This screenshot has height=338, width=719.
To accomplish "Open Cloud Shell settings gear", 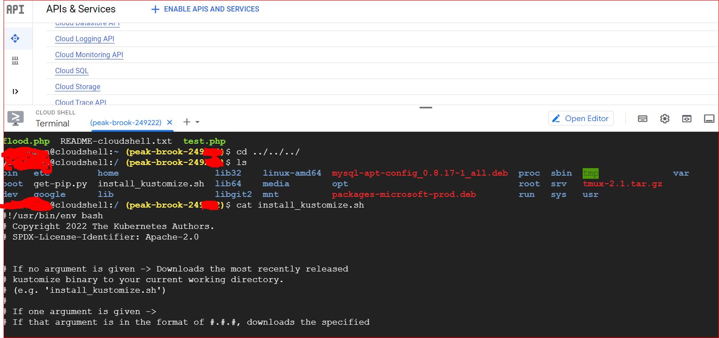I will click(665, 118).
